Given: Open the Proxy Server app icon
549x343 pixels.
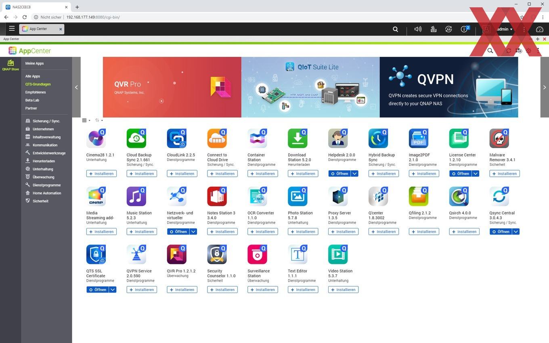Looking at the screenshot, I should [x=338, y=197].
